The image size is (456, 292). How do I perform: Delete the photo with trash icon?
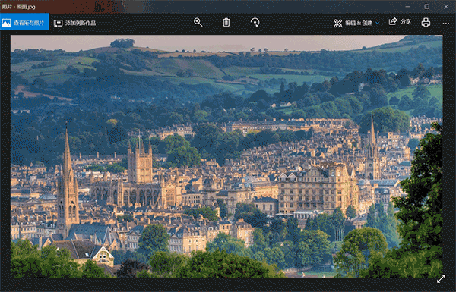point(226,22)
